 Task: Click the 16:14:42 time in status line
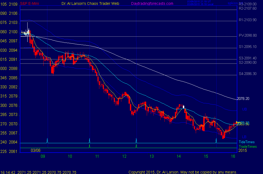tap(8, 172)
